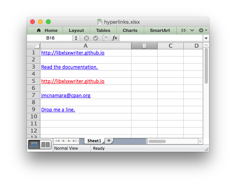This screenshot has height=188, width=236.
Task: Switch to Page Layout view button
Action: 46,145
